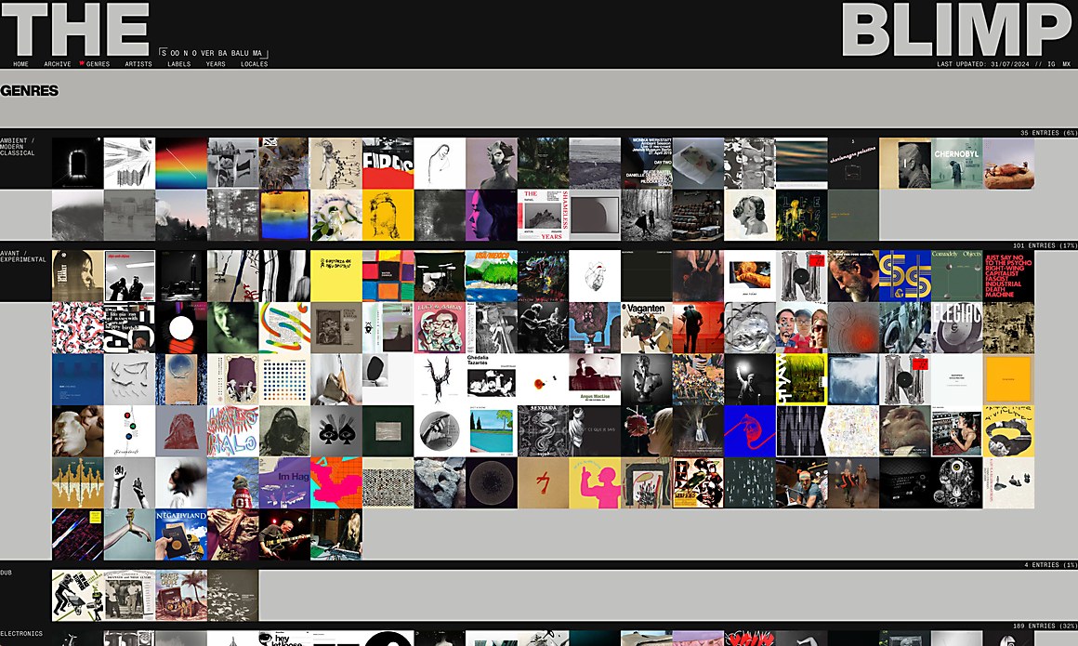Open the IG link in header
Viewport: 1078px width, 646px height.
1051,64
